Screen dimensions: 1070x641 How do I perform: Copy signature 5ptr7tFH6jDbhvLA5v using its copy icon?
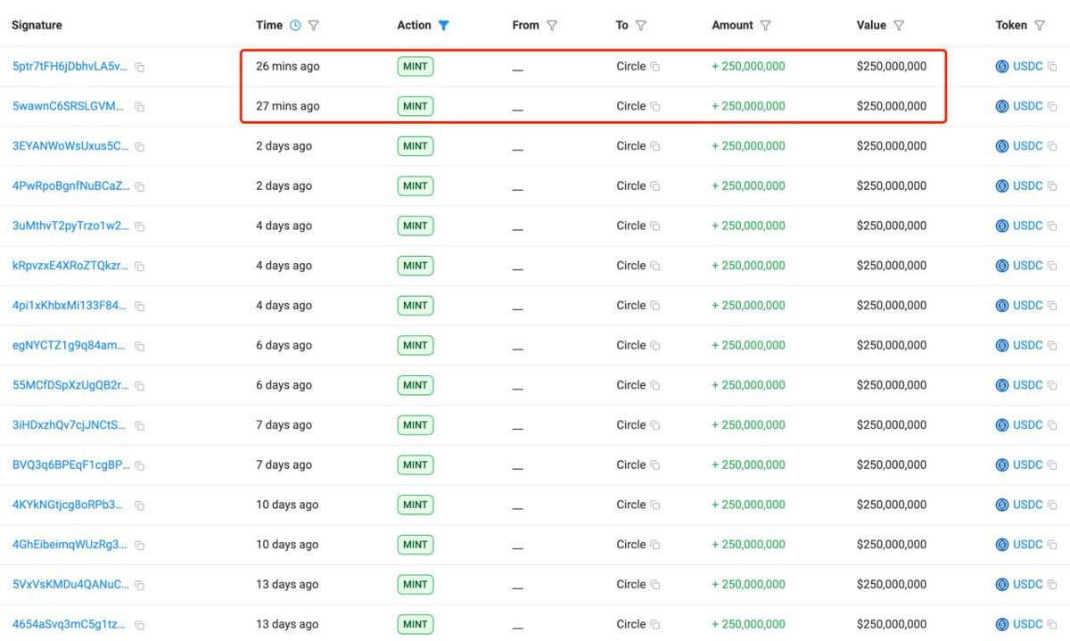click(x=140, y=66)
